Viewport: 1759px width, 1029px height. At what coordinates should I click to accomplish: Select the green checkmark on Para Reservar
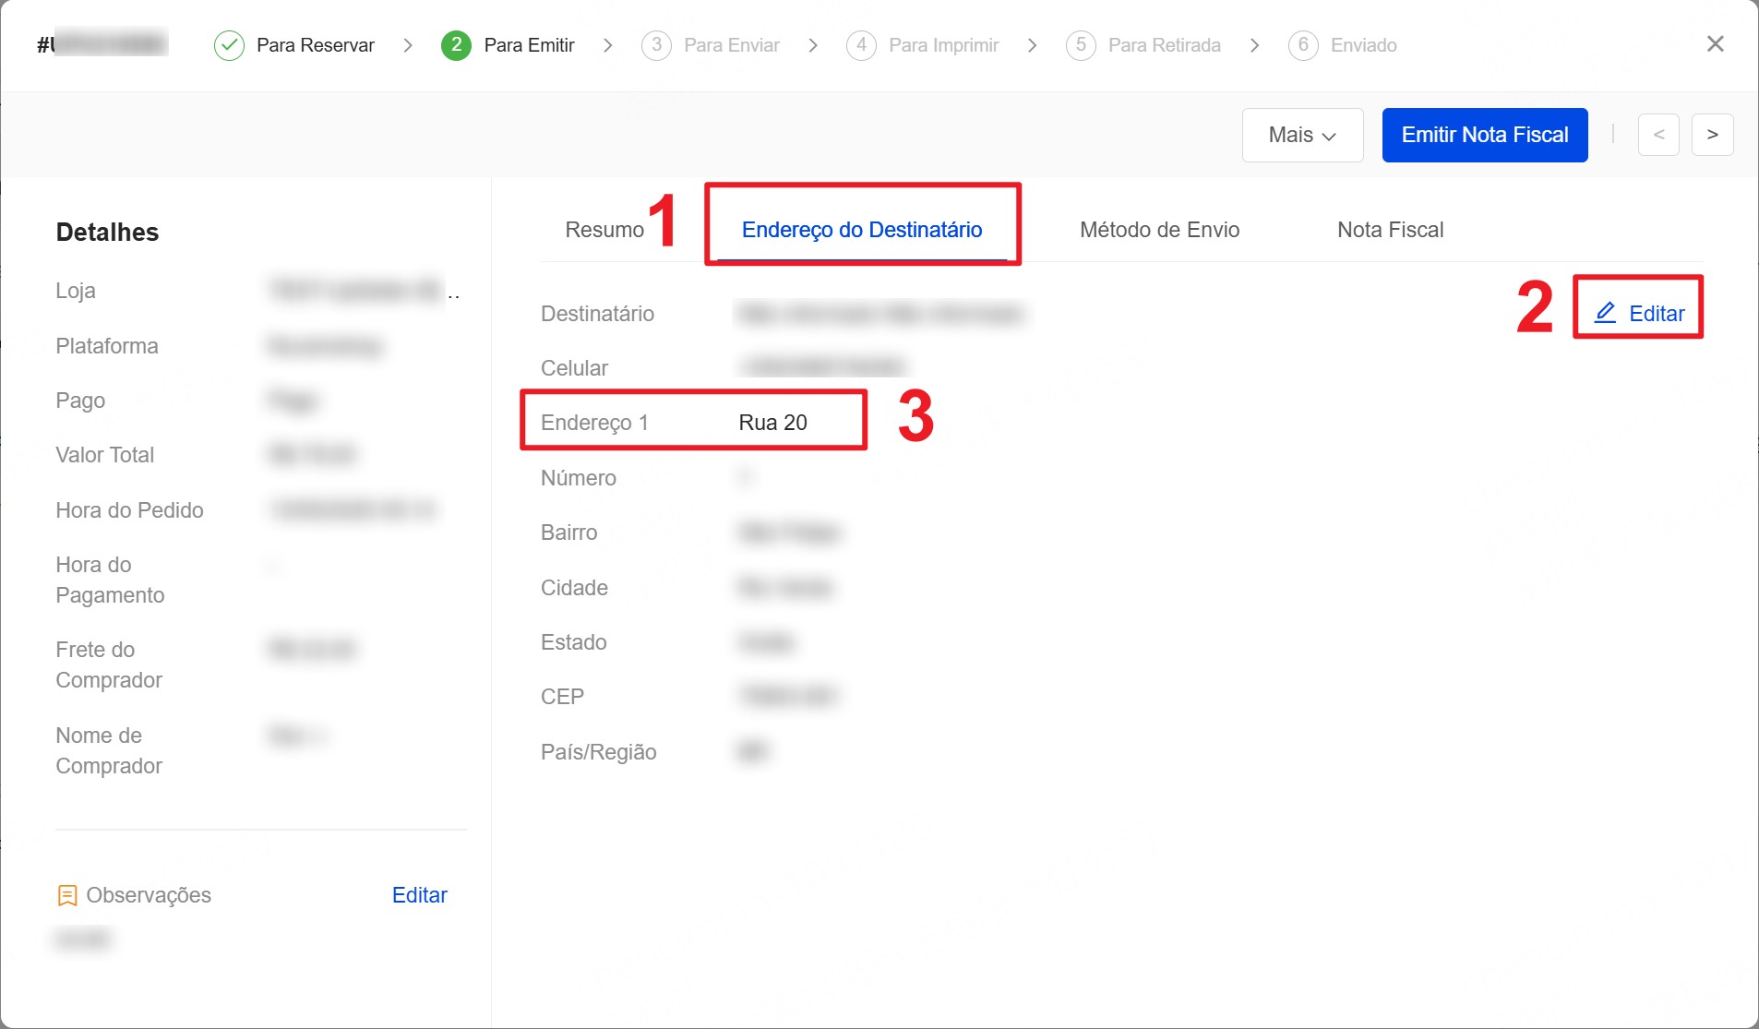point(228,44)
